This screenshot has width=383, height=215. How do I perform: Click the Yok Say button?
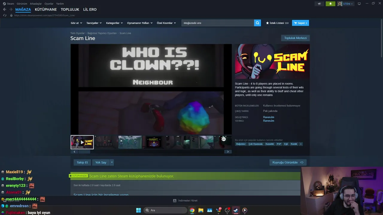101,162
